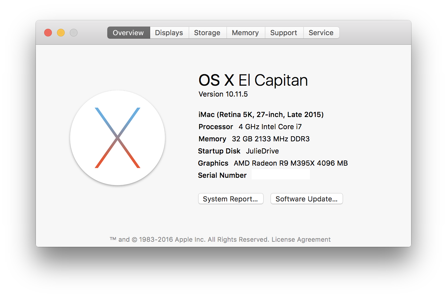Click the Version 10.11.5 text
447x298 pixels.
223,94
